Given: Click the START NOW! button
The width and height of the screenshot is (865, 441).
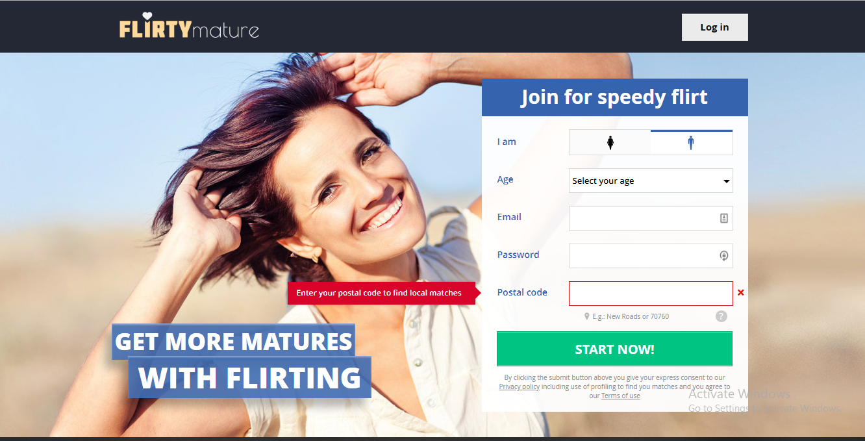Looking at the screenshot, I should click(614, 349).
